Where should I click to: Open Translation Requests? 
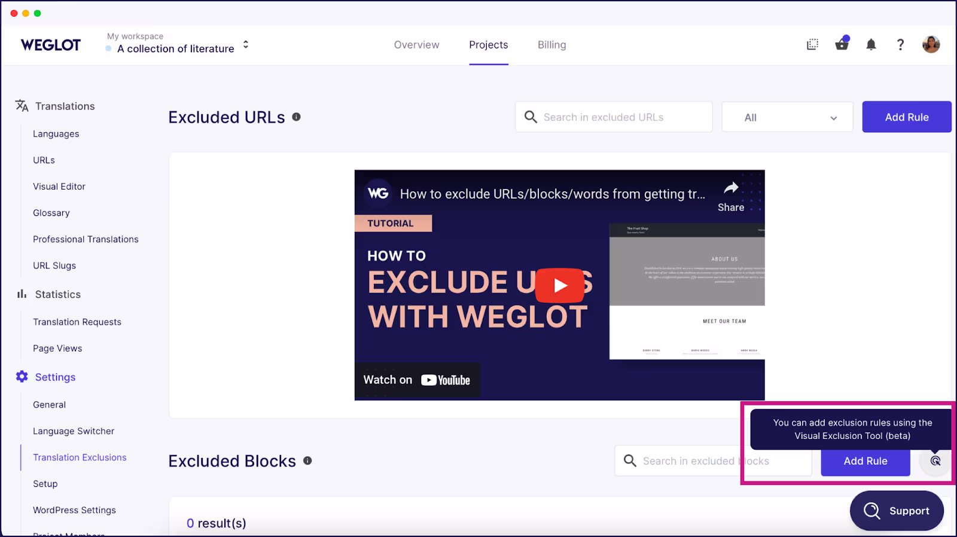pos(77,322)
